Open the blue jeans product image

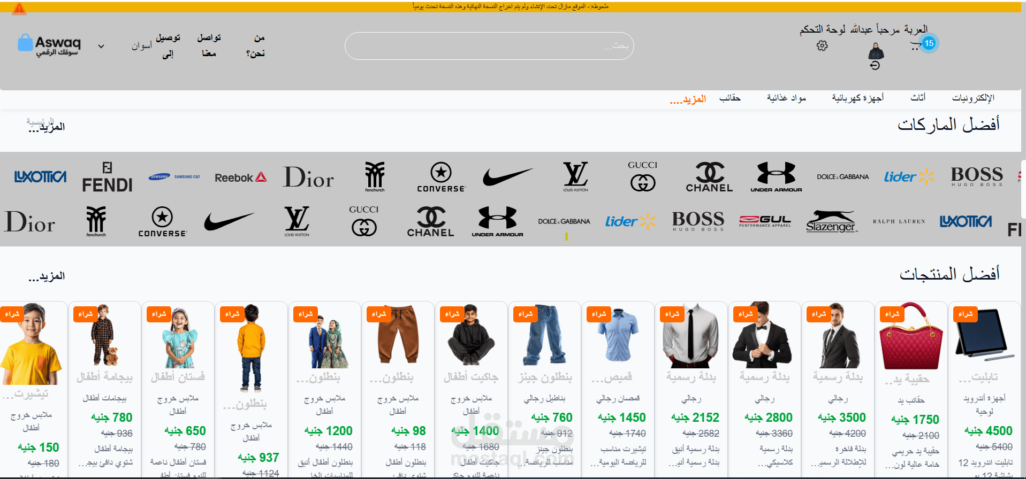coord(544,335)
